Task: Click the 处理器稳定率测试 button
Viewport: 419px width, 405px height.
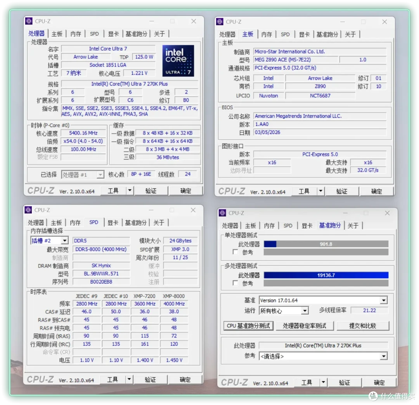Action: [305, 325]
